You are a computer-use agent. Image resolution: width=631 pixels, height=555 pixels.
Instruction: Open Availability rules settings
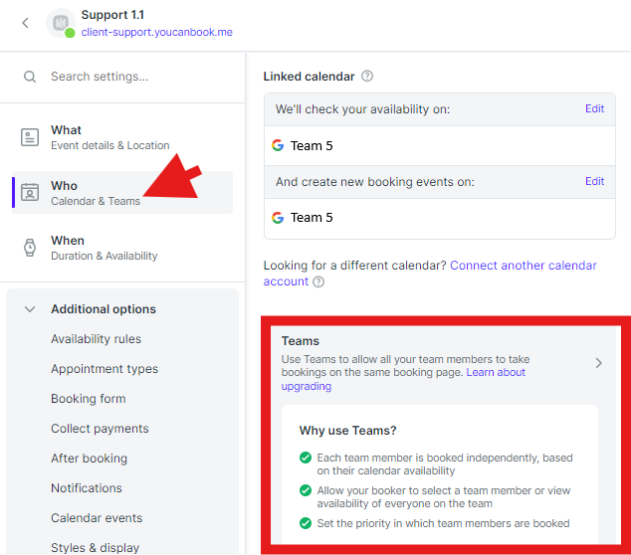tap(96, 339)
